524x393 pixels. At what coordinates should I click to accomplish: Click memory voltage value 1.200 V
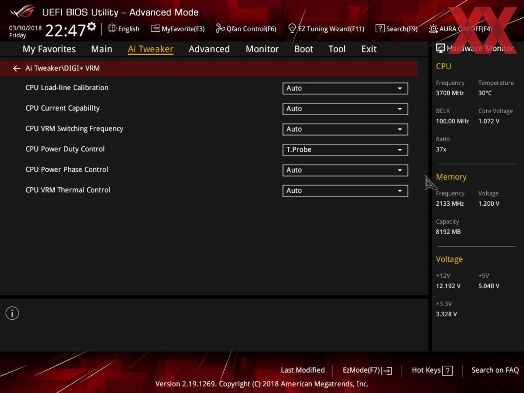(x=489, y=204)
